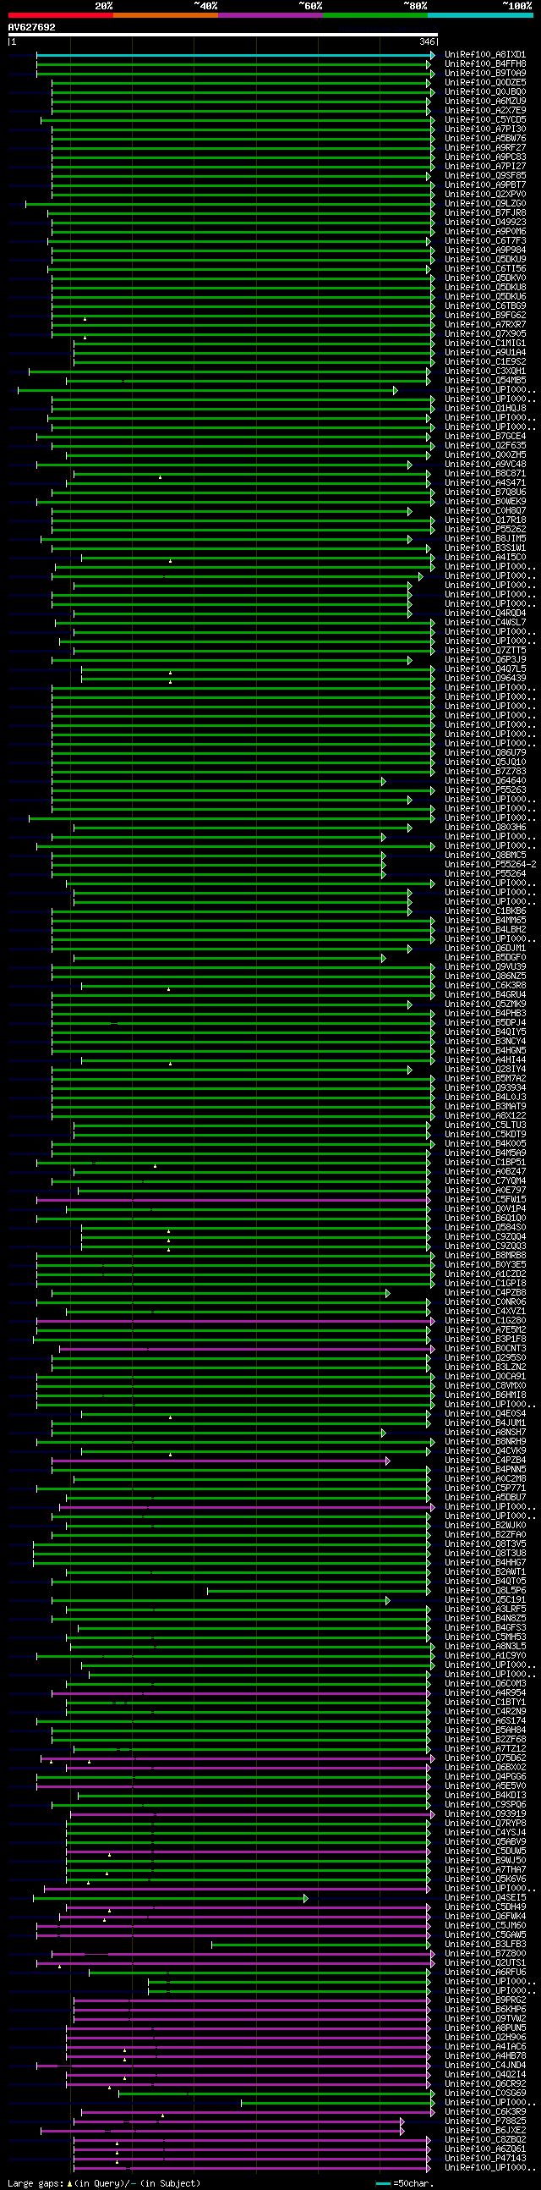Select hit label UniRef100_C3XQH1
This screenshot has height=2190, width=541.
coord(485,372)
